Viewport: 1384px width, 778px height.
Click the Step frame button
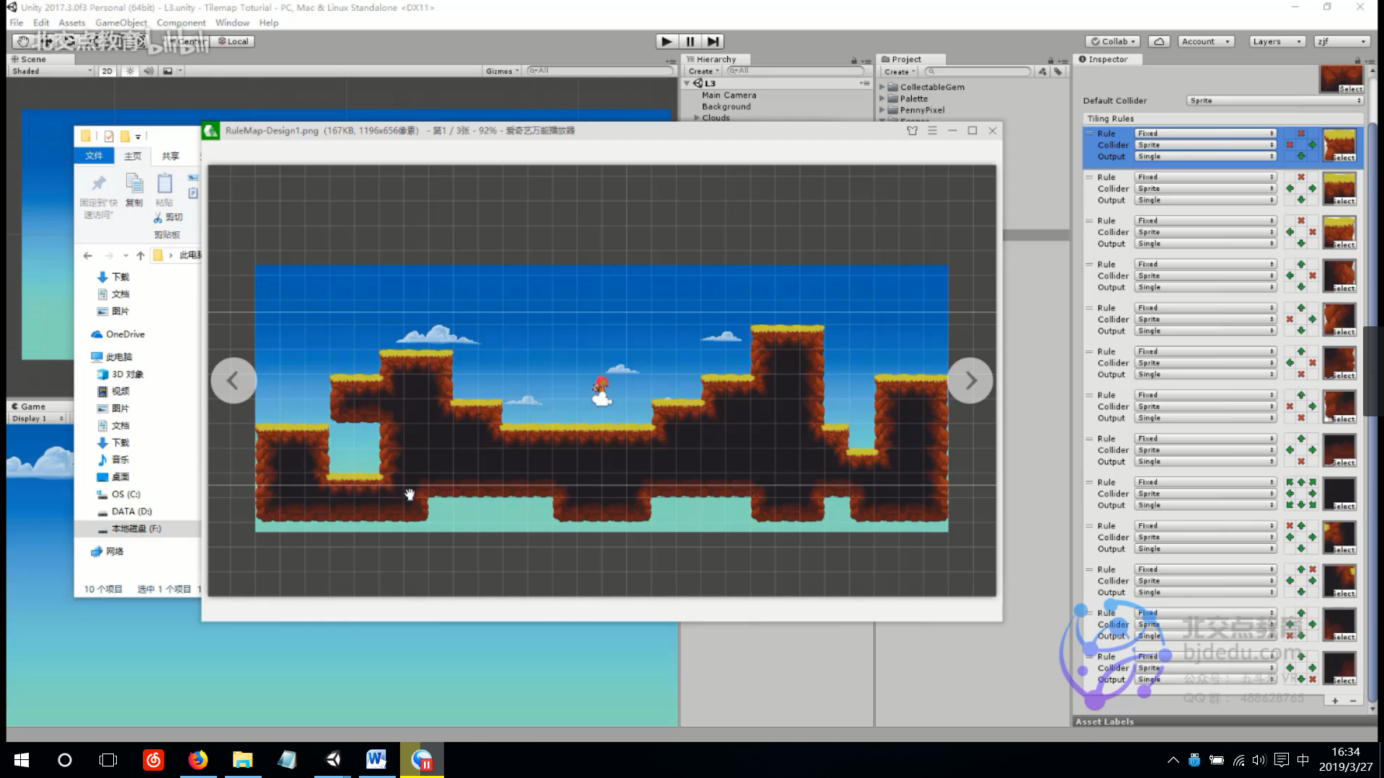tap(713, 42)
